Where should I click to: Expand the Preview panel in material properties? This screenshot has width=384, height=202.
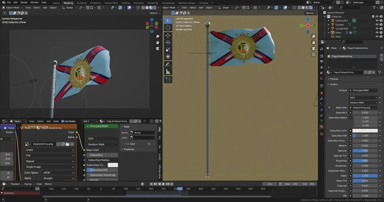tap(334, 79)
